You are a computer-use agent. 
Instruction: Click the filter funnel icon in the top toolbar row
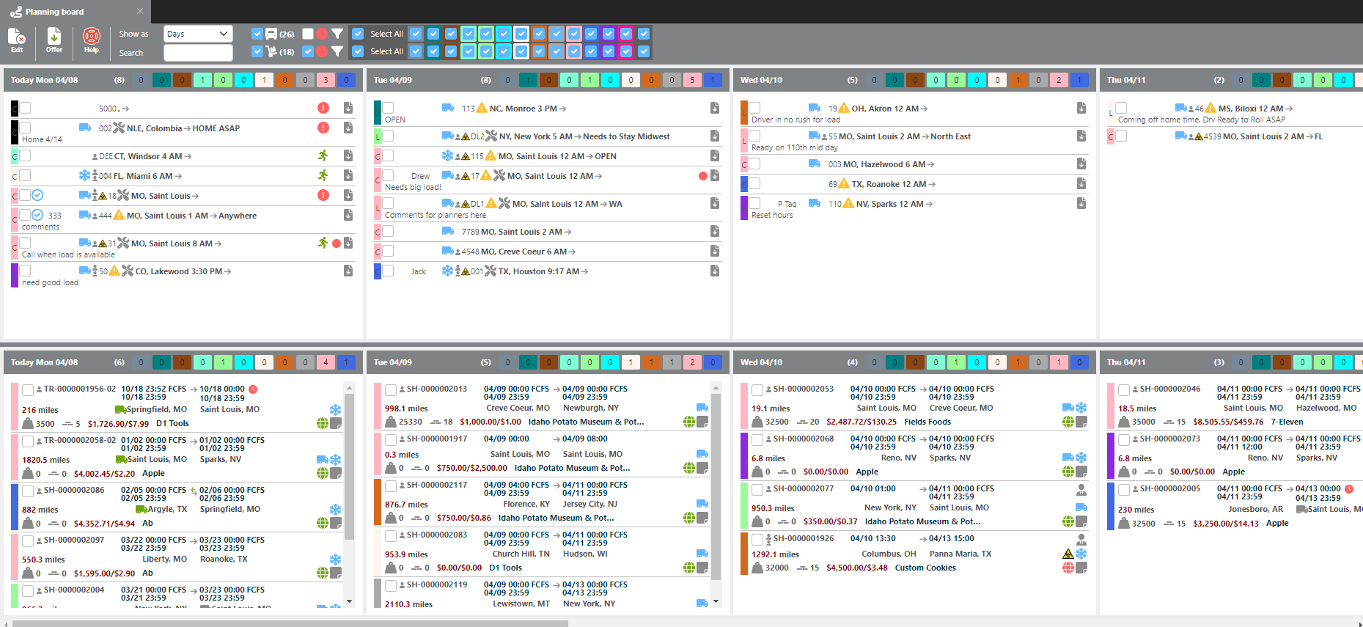pos(337,34)
